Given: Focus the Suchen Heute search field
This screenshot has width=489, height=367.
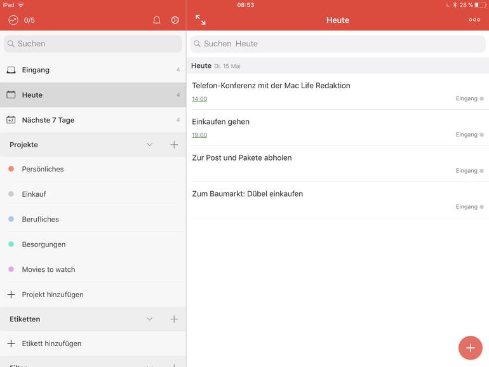Looking at the screenshot, I should point(338,44).
